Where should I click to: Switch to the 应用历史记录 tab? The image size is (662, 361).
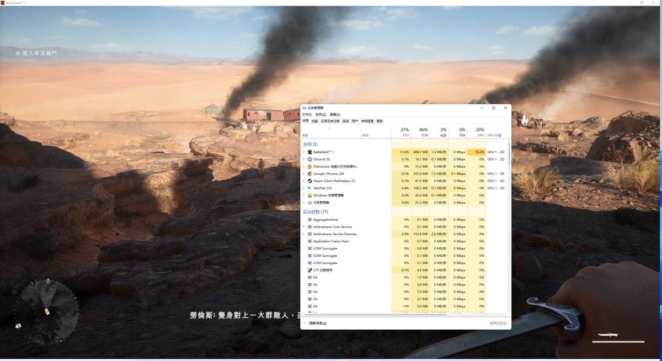click(330, 121)
